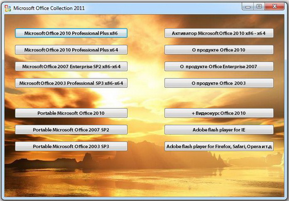Start Portable Microsoft Office 2010
This screenshot has height=201, width=289.
(x=71, y=113)
